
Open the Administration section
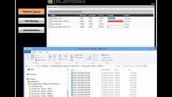pos(31,30)
